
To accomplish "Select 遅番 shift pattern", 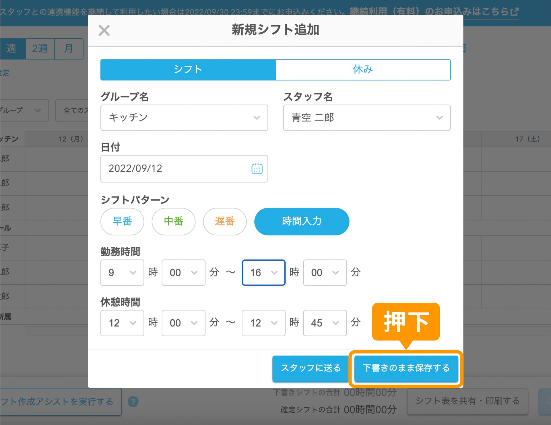I will [x=225, y=221].
